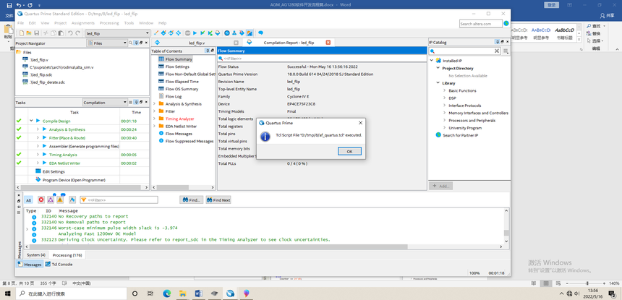Select Flow Settings in Table of Contents
The image size is (622, 300).
click(177, 67)
